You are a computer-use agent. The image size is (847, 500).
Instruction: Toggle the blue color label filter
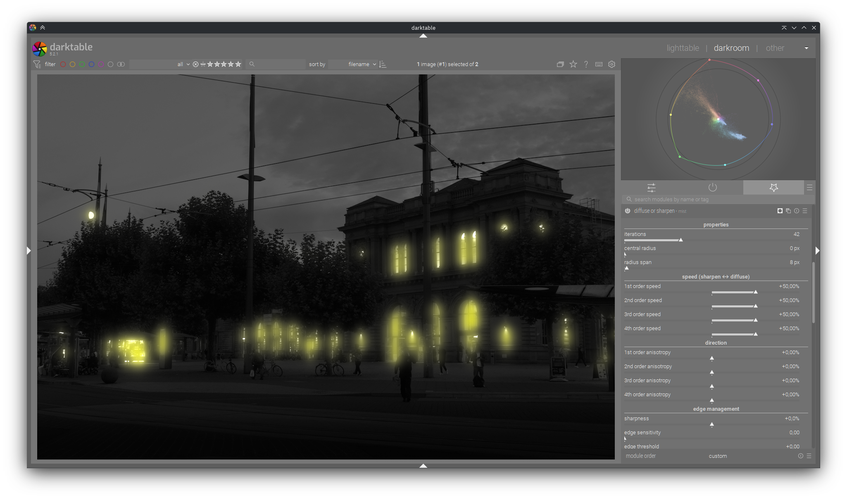(x=91, y=64)
